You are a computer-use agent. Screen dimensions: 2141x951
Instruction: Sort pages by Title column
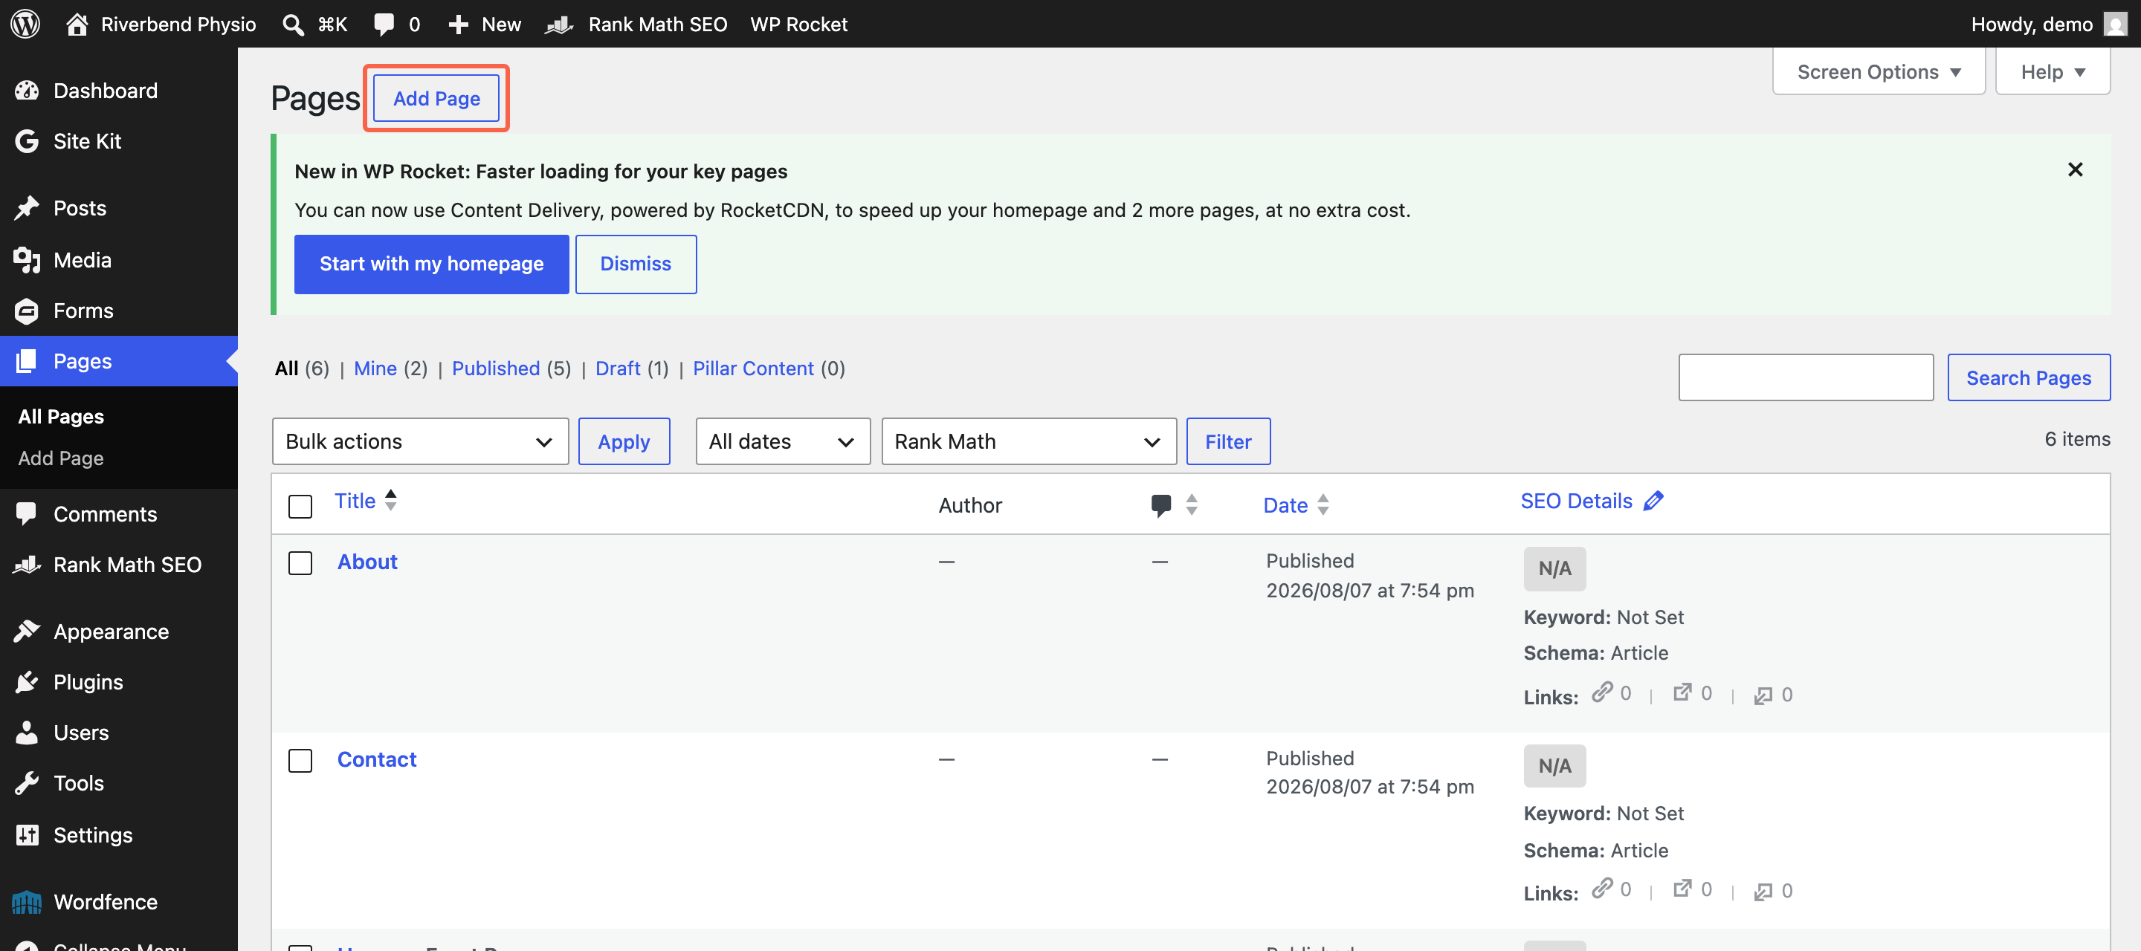366,500
